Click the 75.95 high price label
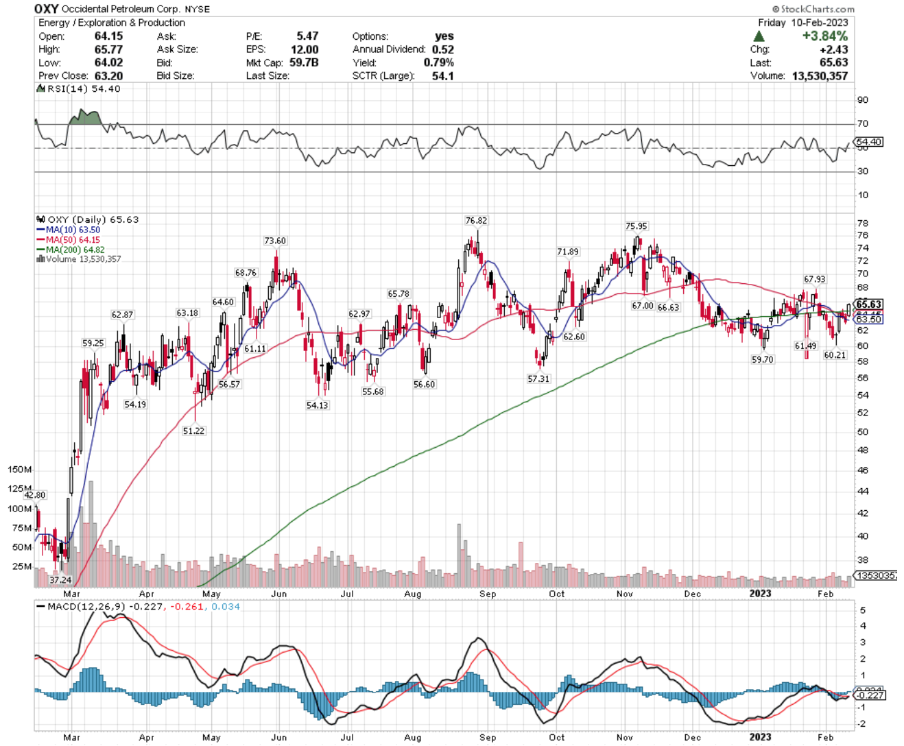Screen dimensions: 904x746 point(636,226)
